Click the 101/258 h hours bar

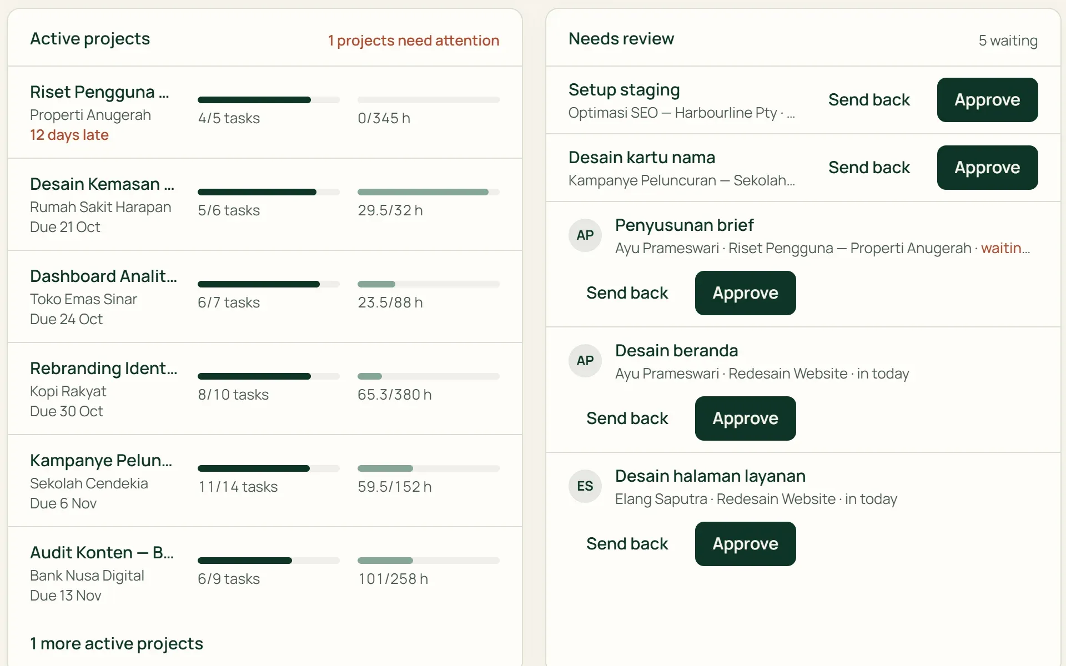tap(429, 561)
